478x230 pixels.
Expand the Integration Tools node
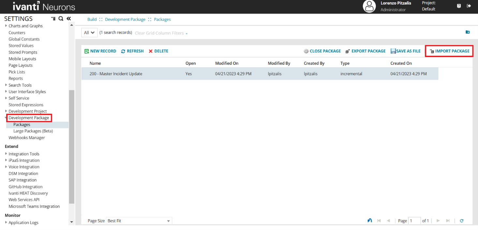6,154
